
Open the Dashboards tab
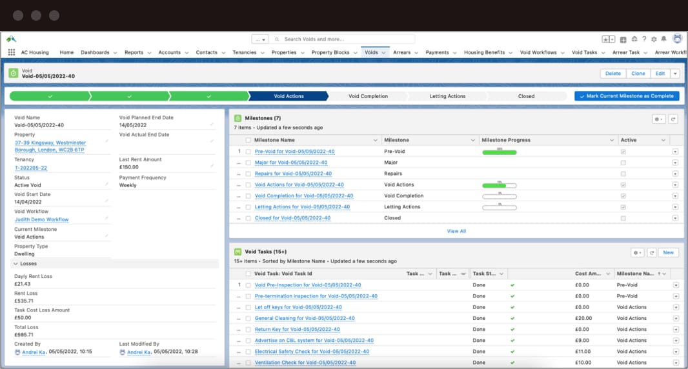95,52
